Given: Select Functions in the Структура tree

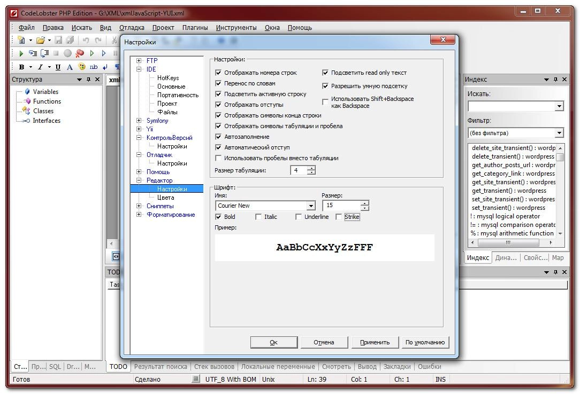Looking at the screenshot, I should coord(47,101).
